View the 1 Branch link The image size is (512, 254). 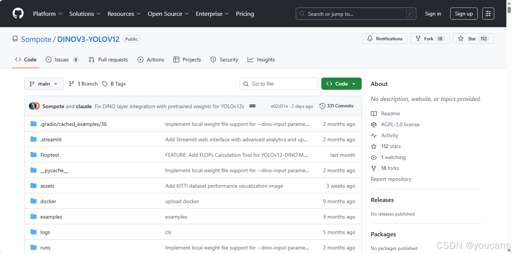pos(83,84)
